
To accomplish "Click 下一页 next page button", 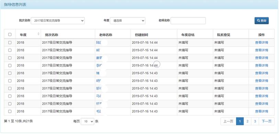I will (x=267, y=121).
